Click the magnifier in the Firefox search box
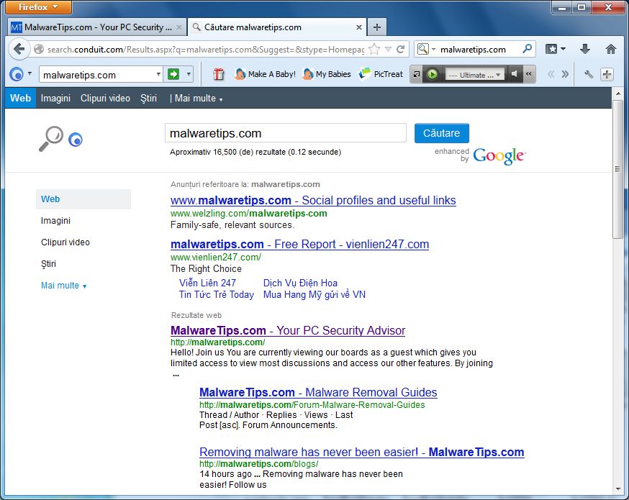The image size is (629, 500). coord(527,49)
